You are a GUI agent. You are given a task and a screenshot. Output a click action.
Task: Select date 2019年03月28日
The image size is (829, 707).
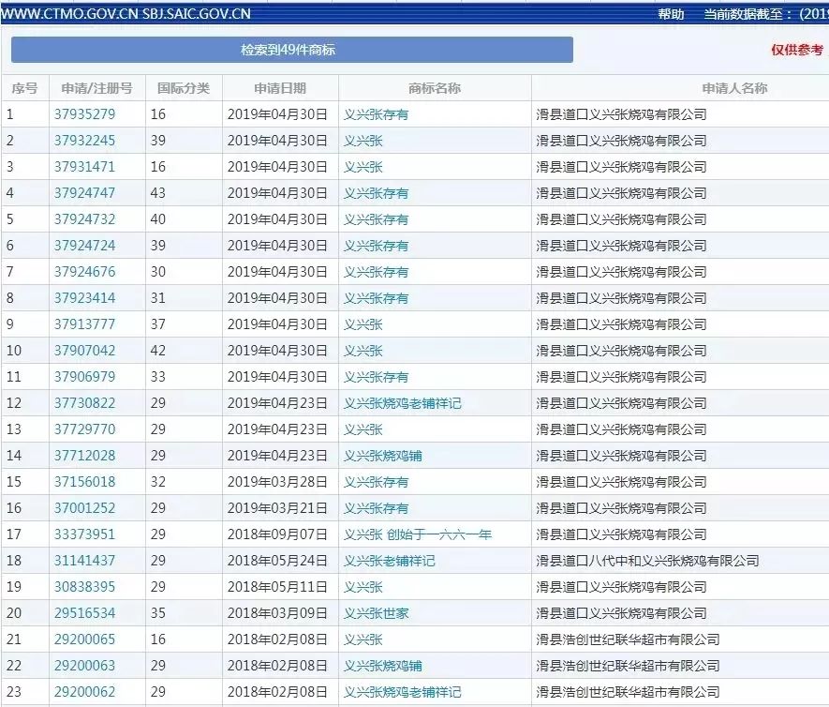(x=277, y=482)
